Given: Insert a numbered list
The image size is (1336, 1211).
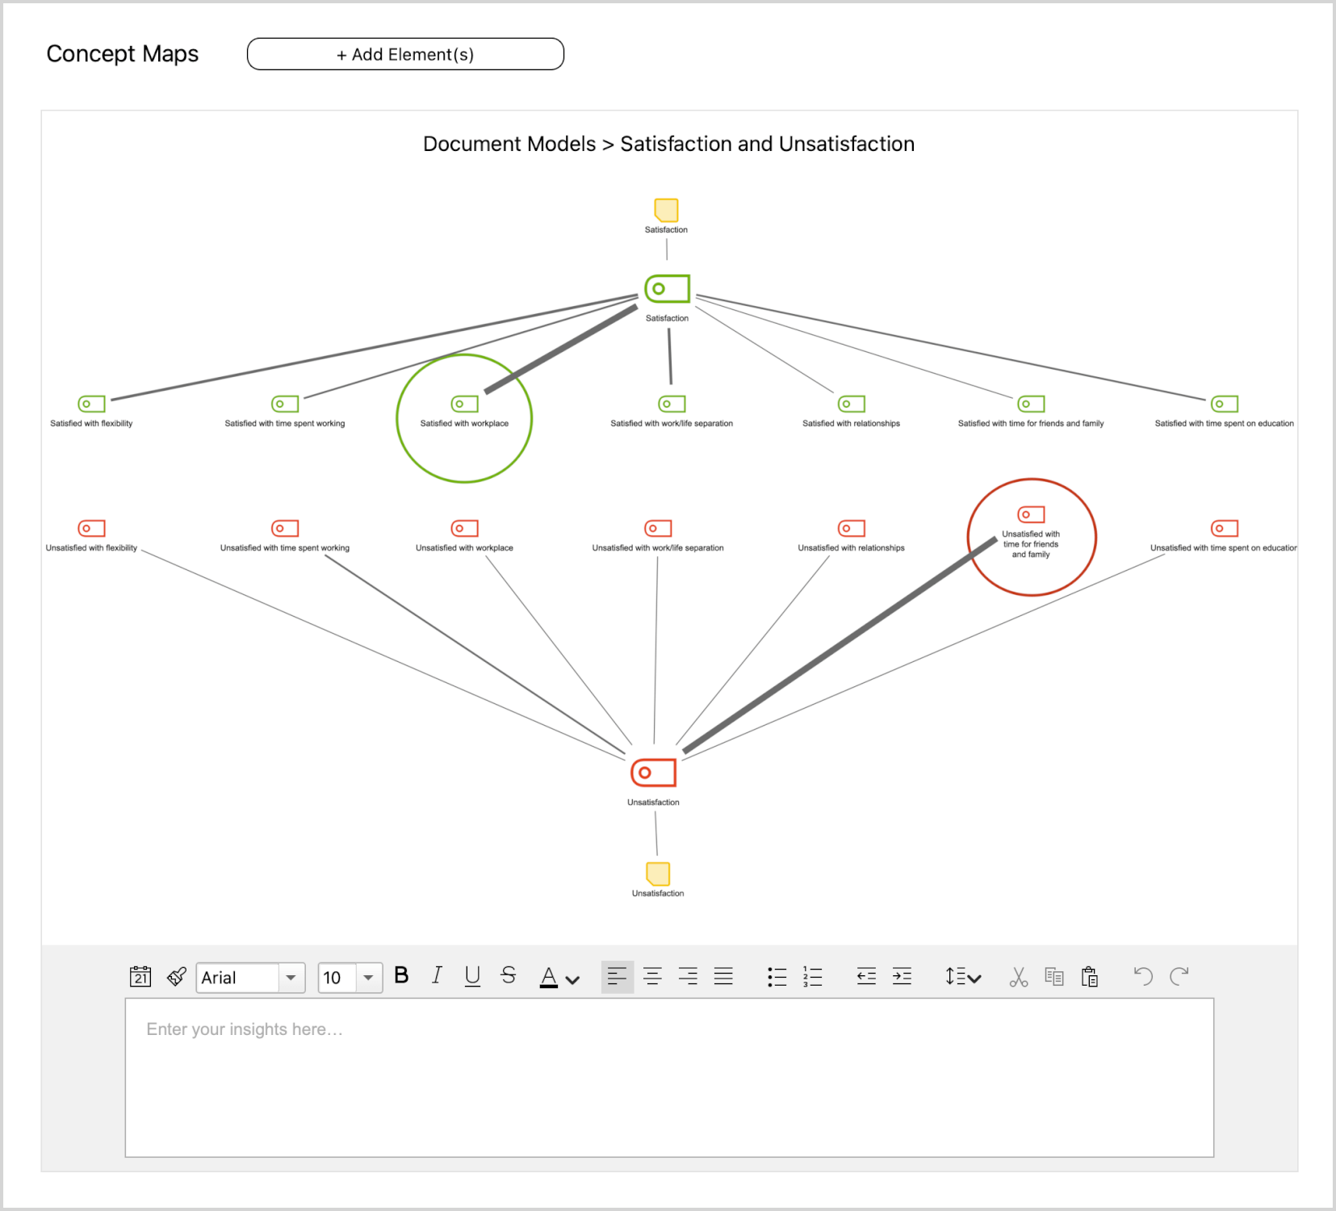Looking at the screenshot, I should coord(812,977).
